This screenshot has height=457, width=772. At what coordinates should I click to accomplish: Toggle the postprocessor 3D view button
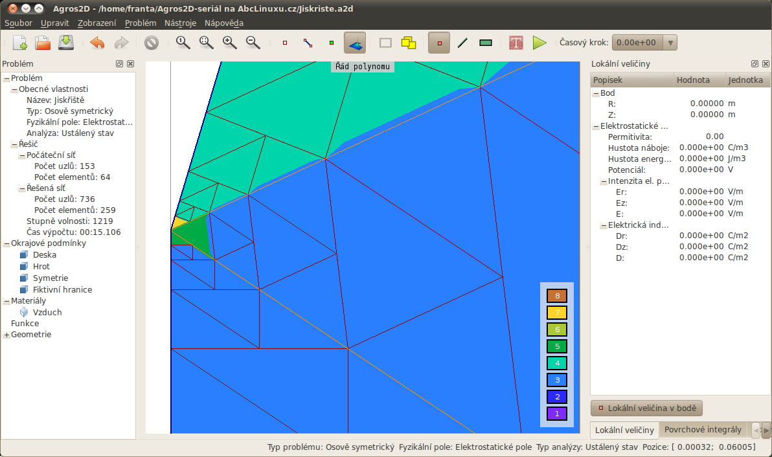[x=354, y=43]
